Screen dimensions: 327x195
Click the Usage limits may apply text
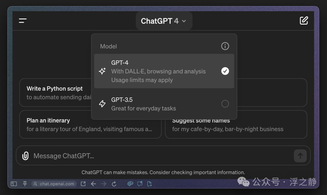[x=142, y=80]
